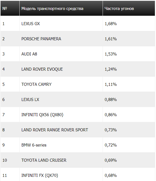The height and width of the screenshot is (181, 156).
Task: Click LAND ROVER RANGE ROVER SPORT text
Action: (55, 130)
